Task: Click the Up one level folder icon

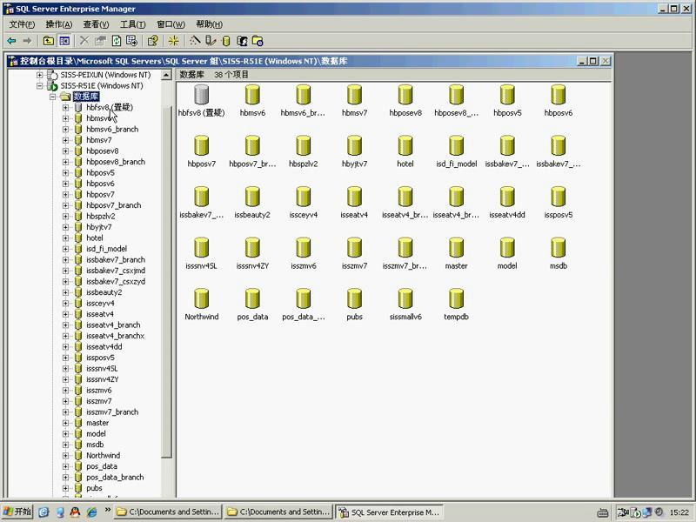Action: [x=49, y=41]
